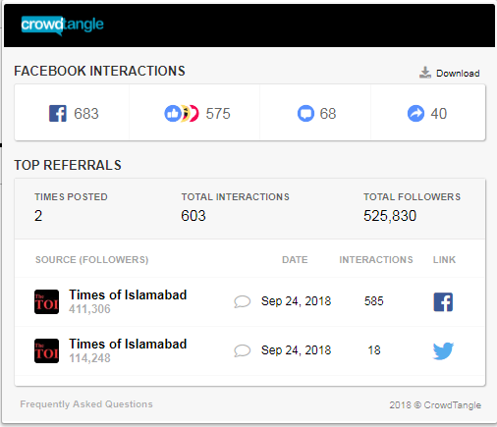Click the shares arrow icon beside 40
The height and width of the screenshot is (427, 497).
coord(415,114)
